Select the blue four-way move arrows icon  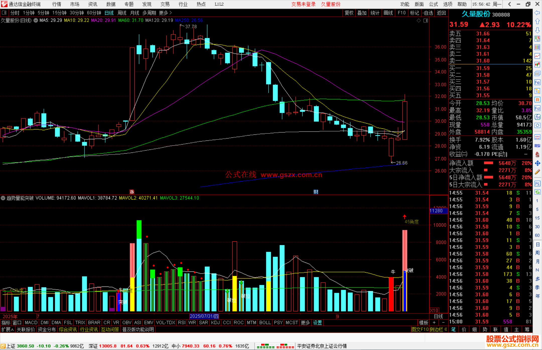537,163
